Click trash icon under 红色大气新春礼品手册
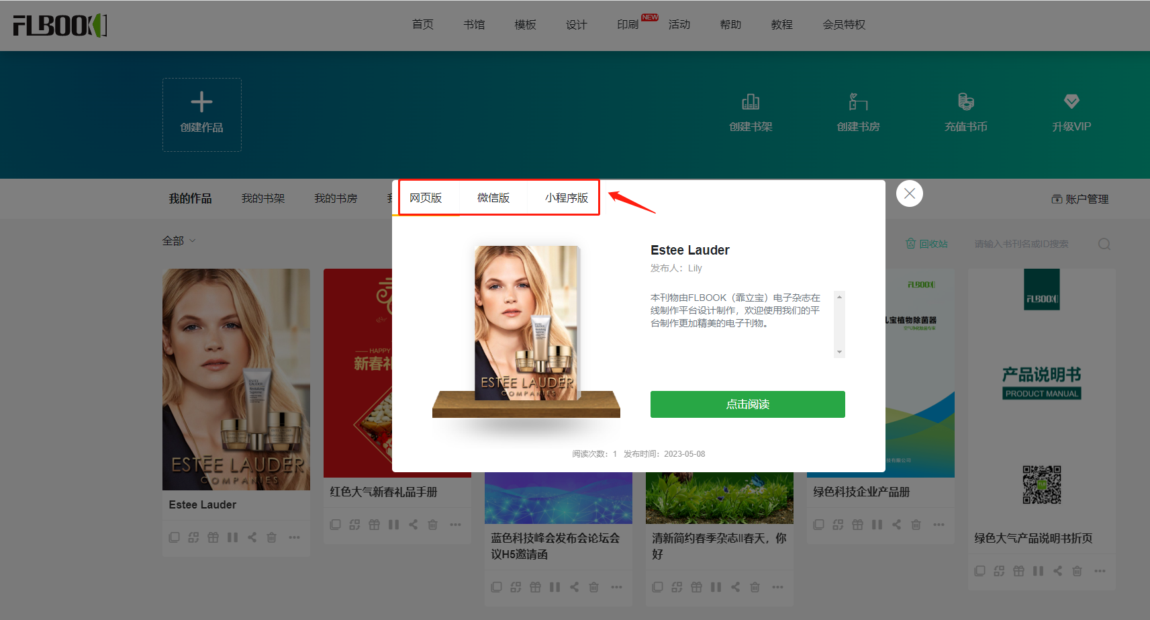The width and height of the screenshot is (1150, 620). point(432,525)
